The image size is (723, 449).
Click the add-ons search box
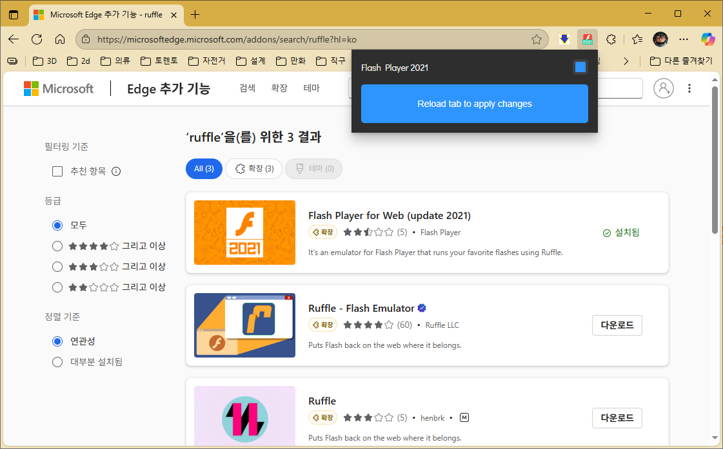tap(620, 88)
